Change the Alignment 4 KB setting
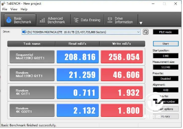The width and height of the screenshot is (183, 129). pyautogui.click(x=166, y=90)
